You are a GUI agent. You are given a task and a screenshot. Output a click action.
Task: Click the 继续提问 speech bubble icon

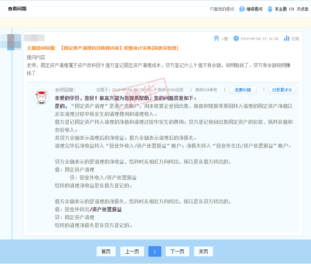242,9
